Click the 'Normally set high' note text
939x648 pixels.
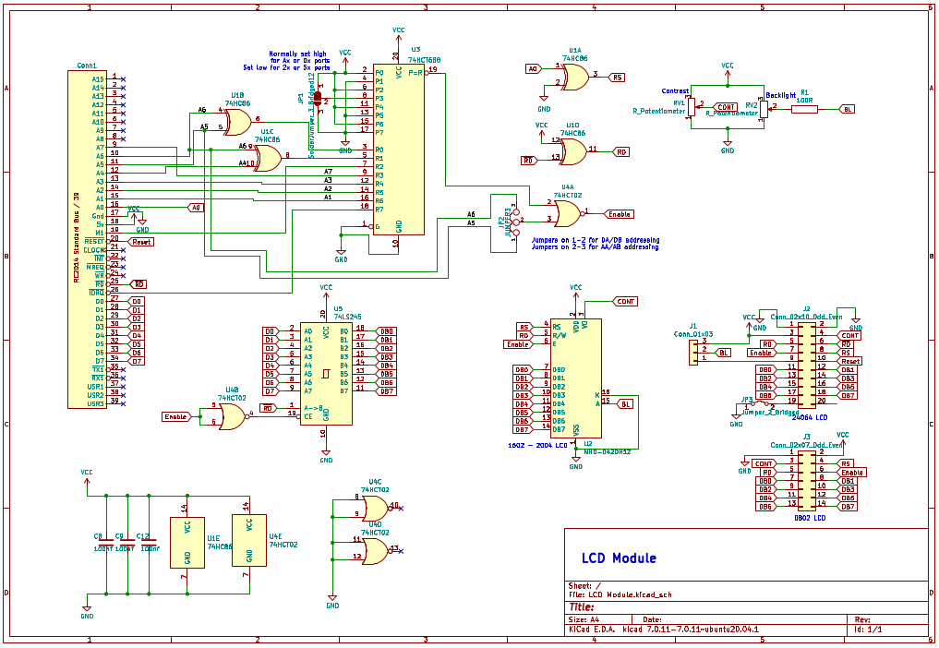(x=298, y=54)
